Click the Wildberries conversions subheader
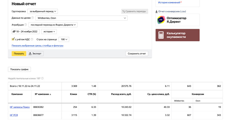225x122 pixels. [179, 101]
